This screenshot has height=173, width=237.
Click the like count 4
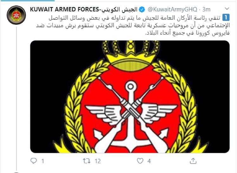(x=149, y=161)
